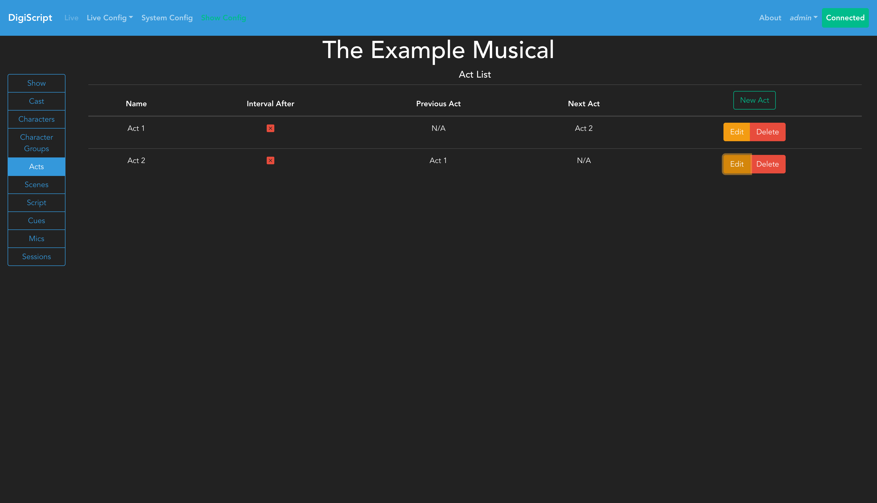Go to the Show Config page
Image resolution: width=877 pixels, height=503 pixels.
pos(223,17)
